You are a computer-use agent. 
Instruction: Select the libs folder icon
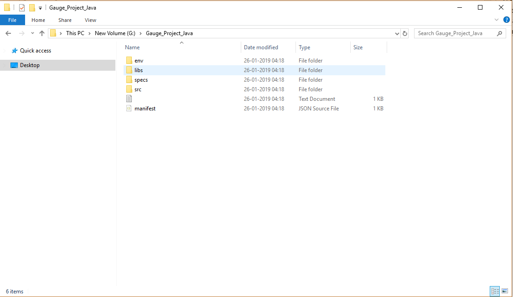tap(129, 70)
